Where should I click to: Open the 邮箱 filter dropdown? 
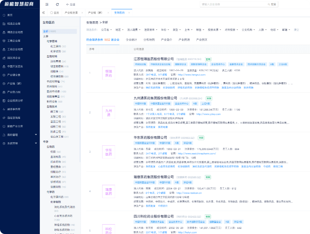[x=286, y=30]
